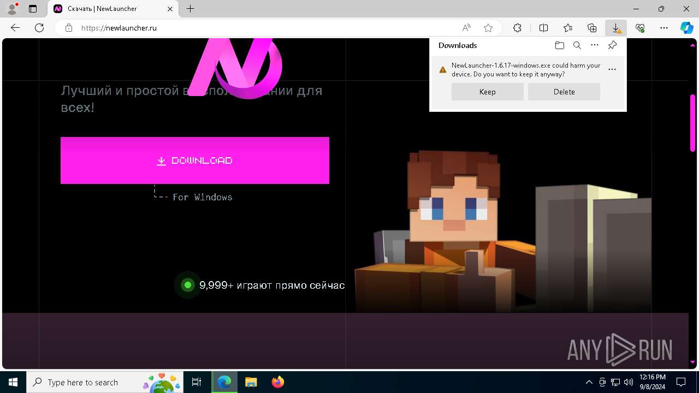Open the Extensions puzzle icon
The image size is (699, 393).
click(x=517, y=28)
